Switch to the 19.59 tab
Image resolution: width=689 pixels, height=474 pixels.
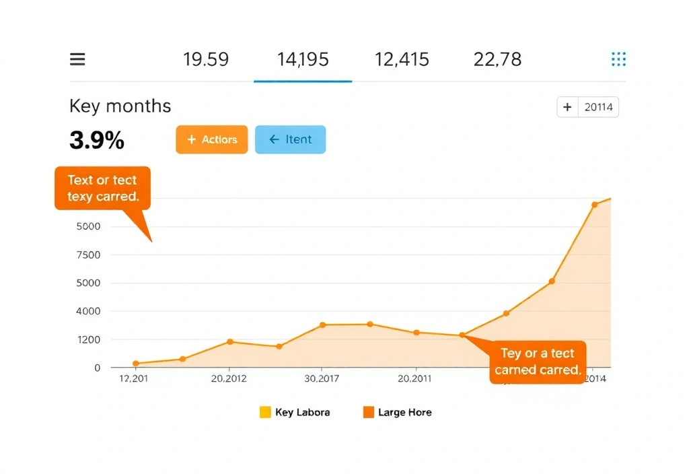pyautogui.click(x=206, y=59)
